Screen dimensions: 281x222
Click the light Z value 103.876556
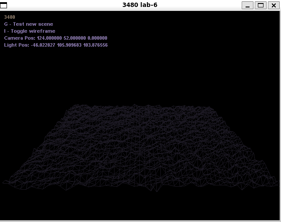95,45
